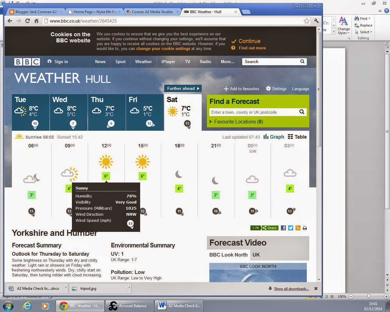Image resolution: width=390 pixels, height=312 pixels.
Task: Switch to the Course: A2 Media Studies tab
Action: [152, 12]
